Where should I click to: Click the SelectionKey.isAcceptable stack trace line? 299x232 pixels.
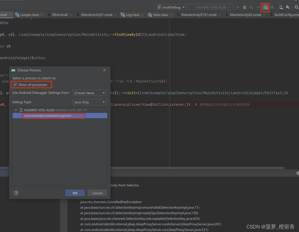click(140, 219)
